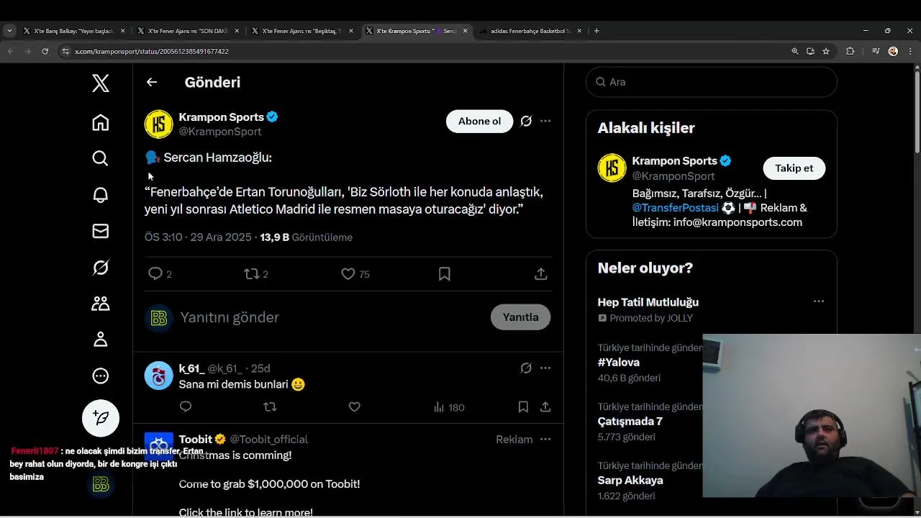Open the Explore search icon in sidebar
The image size is (921, 518).
(101, 158)
